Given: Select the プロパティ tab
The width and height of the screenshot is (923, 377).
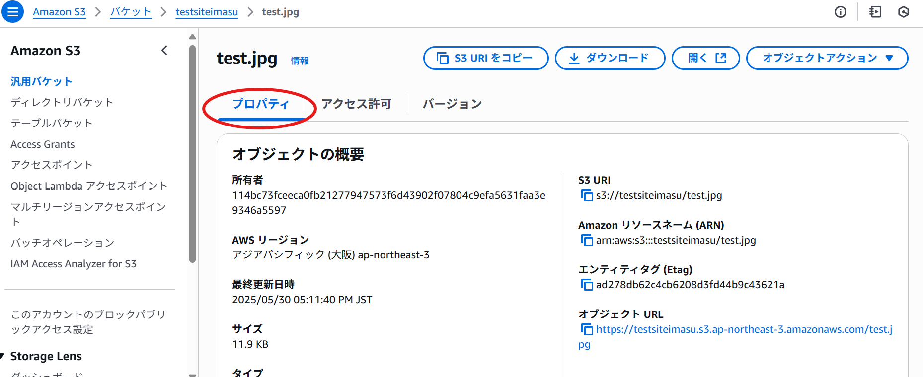Looking at the screenshot, I should [261, 104].
